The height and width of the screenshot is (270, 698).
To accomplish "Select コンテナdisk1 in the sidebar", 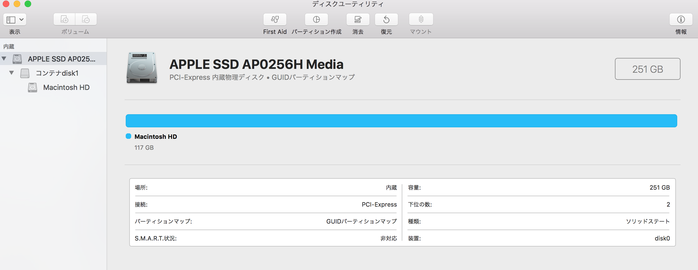I will tap(57, 73).
